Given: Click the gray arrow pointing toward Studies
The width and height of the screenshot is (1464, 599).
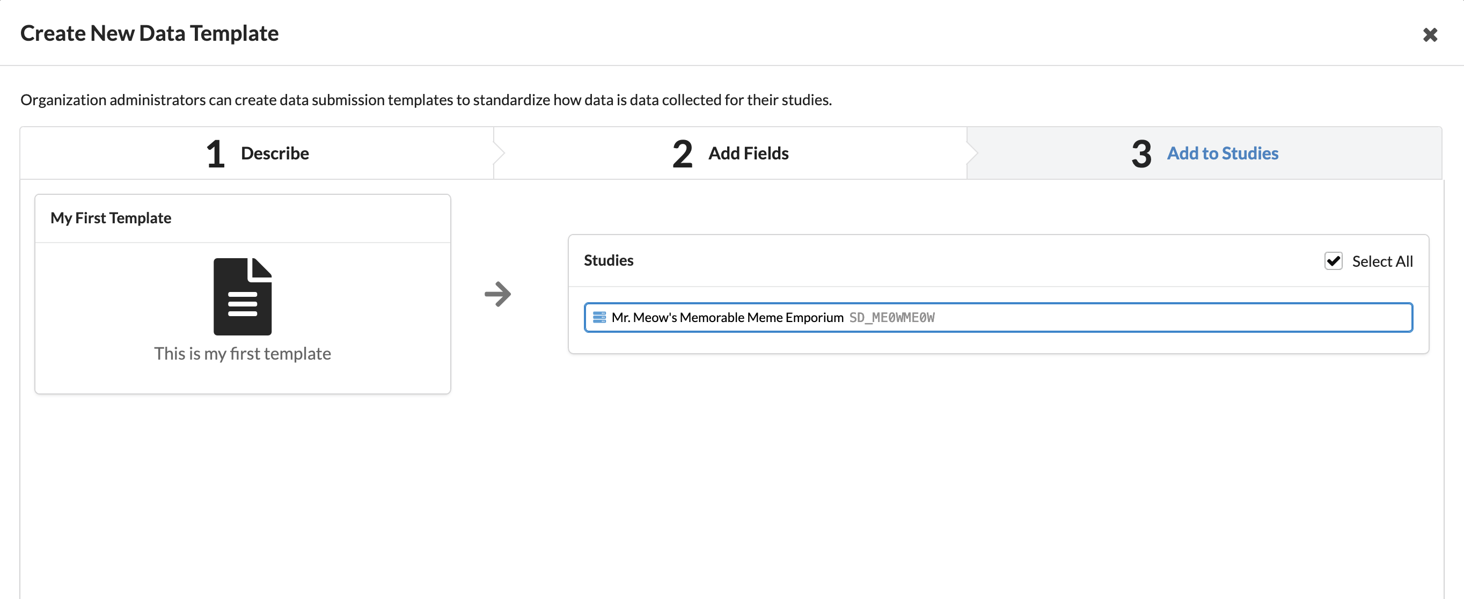Looking at the screenshot, I should [499, 294].
